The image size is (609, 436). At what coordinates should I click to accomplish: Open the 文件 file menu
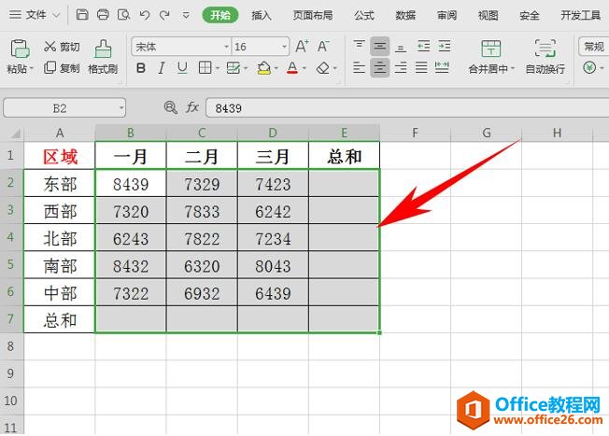(x=35, y=15)
